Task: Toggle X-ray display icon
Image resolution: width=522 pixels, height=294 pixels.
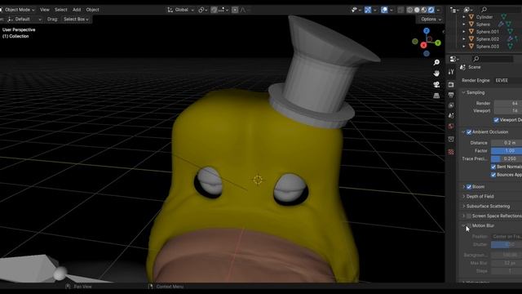Action: coord(400,10)
